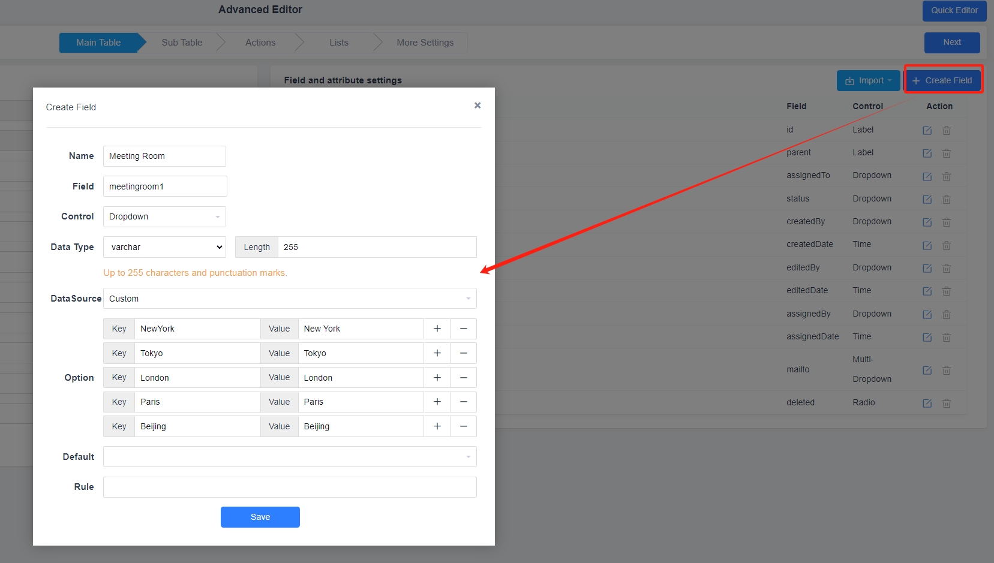Viewport: 994px width, 563px height.
Task: Click into the Rule input field
Action: [290, 487]
